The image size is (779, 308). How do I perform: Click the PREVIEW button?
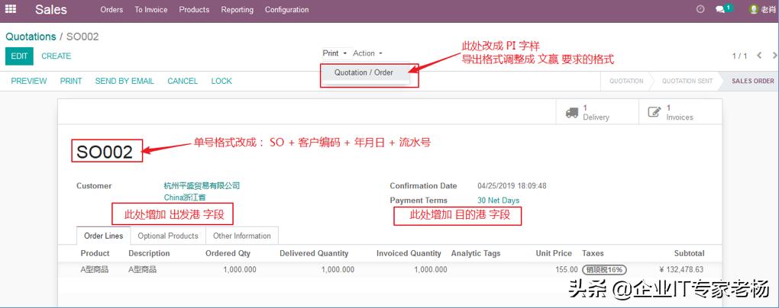click(x=29, y=81)
